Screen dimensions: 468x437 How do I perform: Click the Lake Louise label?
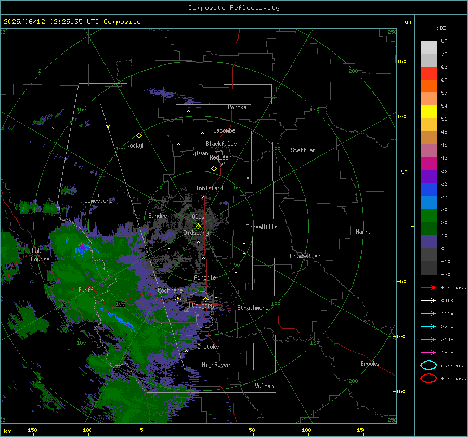40,255
